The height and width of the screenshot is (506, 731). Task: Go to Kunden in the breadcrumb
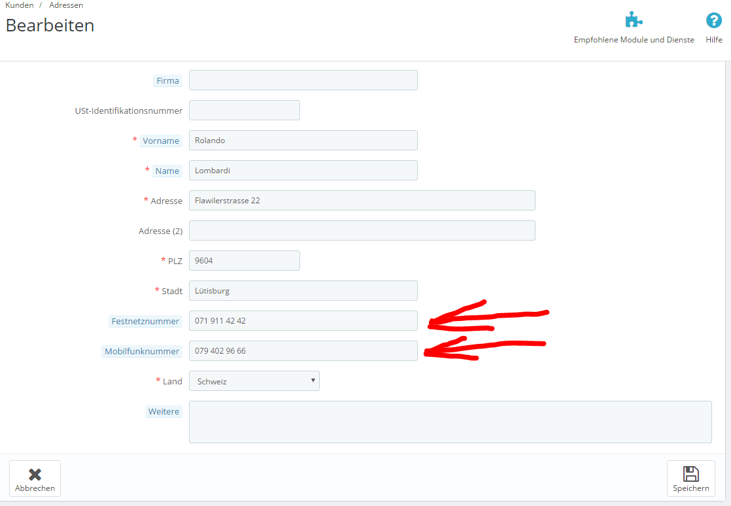pos(20,5)
